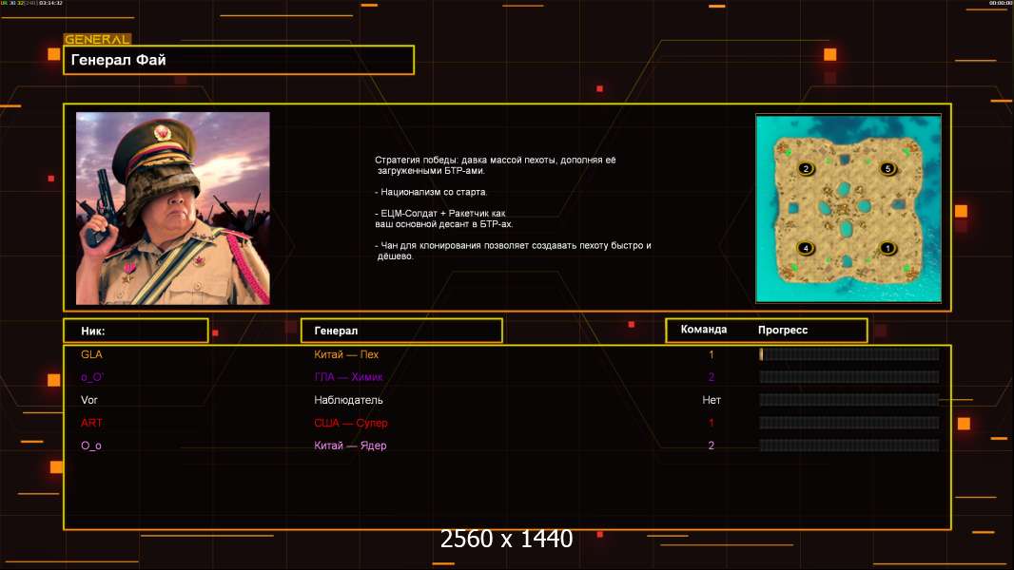Select the purple player name o_O'
The height and width of the screenshot is (570, 1014).
92,377
